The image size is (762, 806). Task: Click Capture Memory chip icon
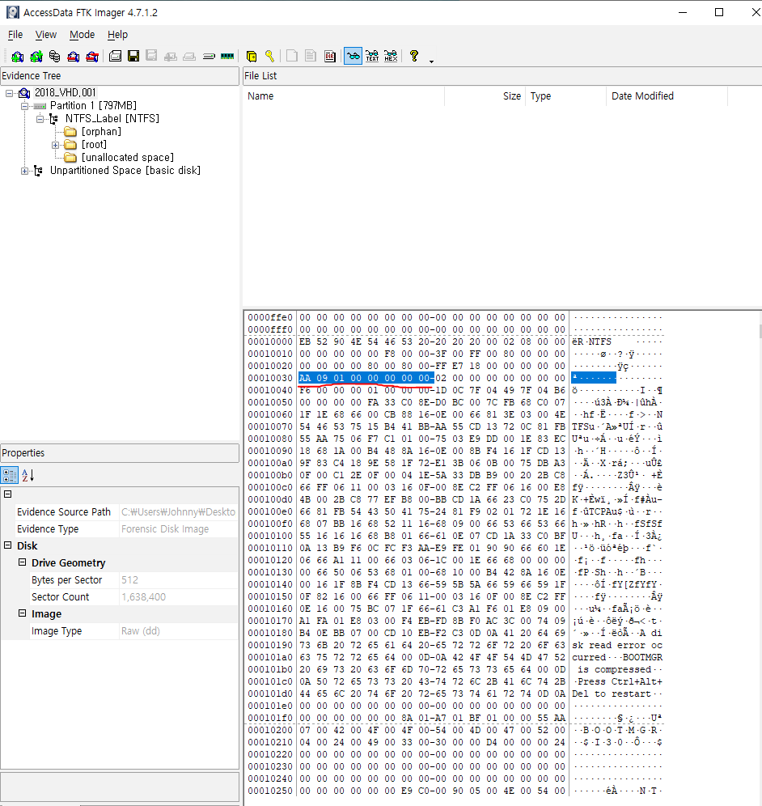(227, 56)
